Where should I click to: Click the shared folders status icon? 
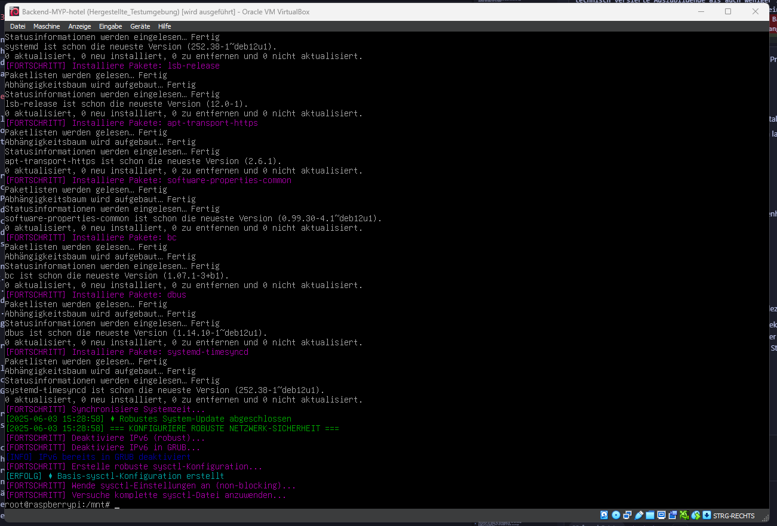[650, 515]
